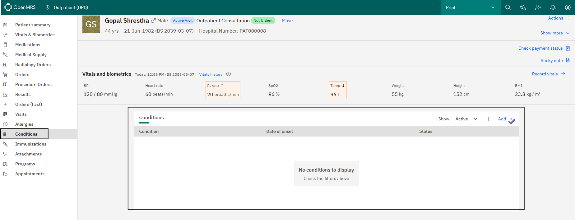Viewport: 575px width, 220px height.
Task: Click the Date of onset column header
Action: (280, 131)
